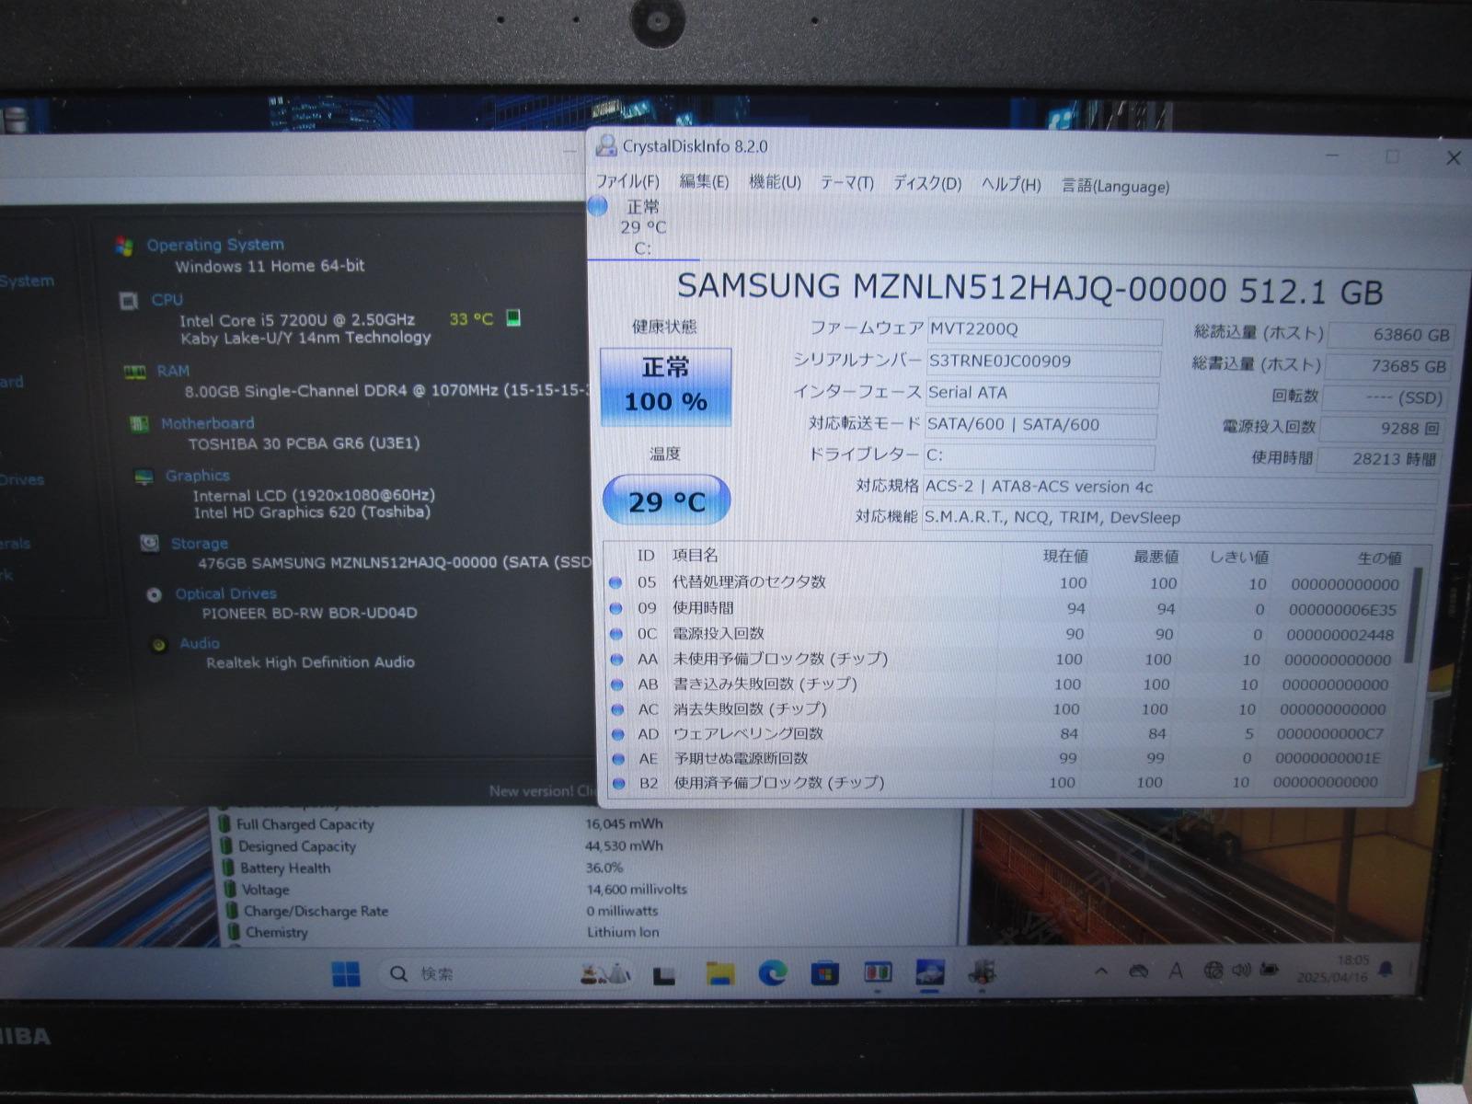
Task: Click the status dot of SMART row B2
Action: pos(619,783)
